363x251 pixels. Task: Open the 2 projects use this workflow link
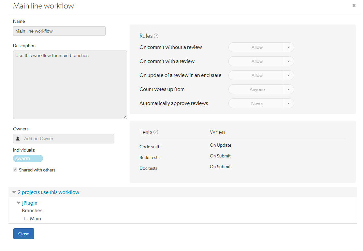click(48, 192)
